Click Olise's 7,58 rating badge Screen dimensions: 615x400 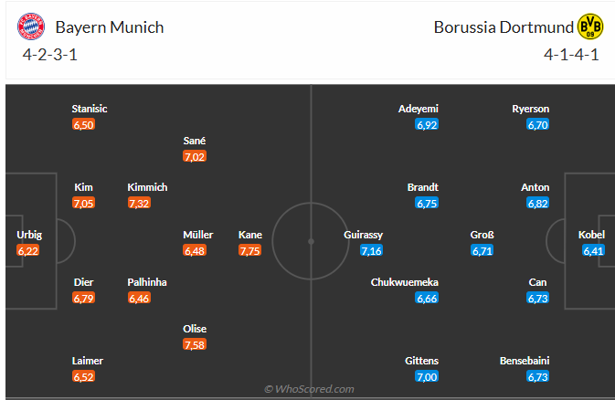[195, 344]
